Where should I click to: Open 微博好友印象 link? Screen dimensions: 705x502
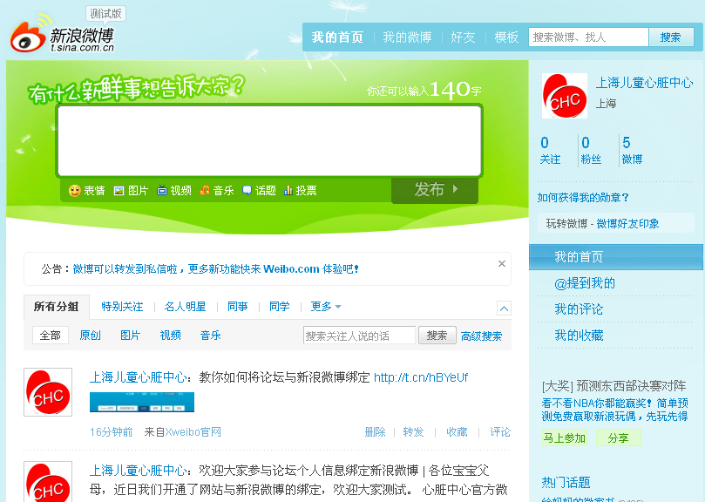627,224
